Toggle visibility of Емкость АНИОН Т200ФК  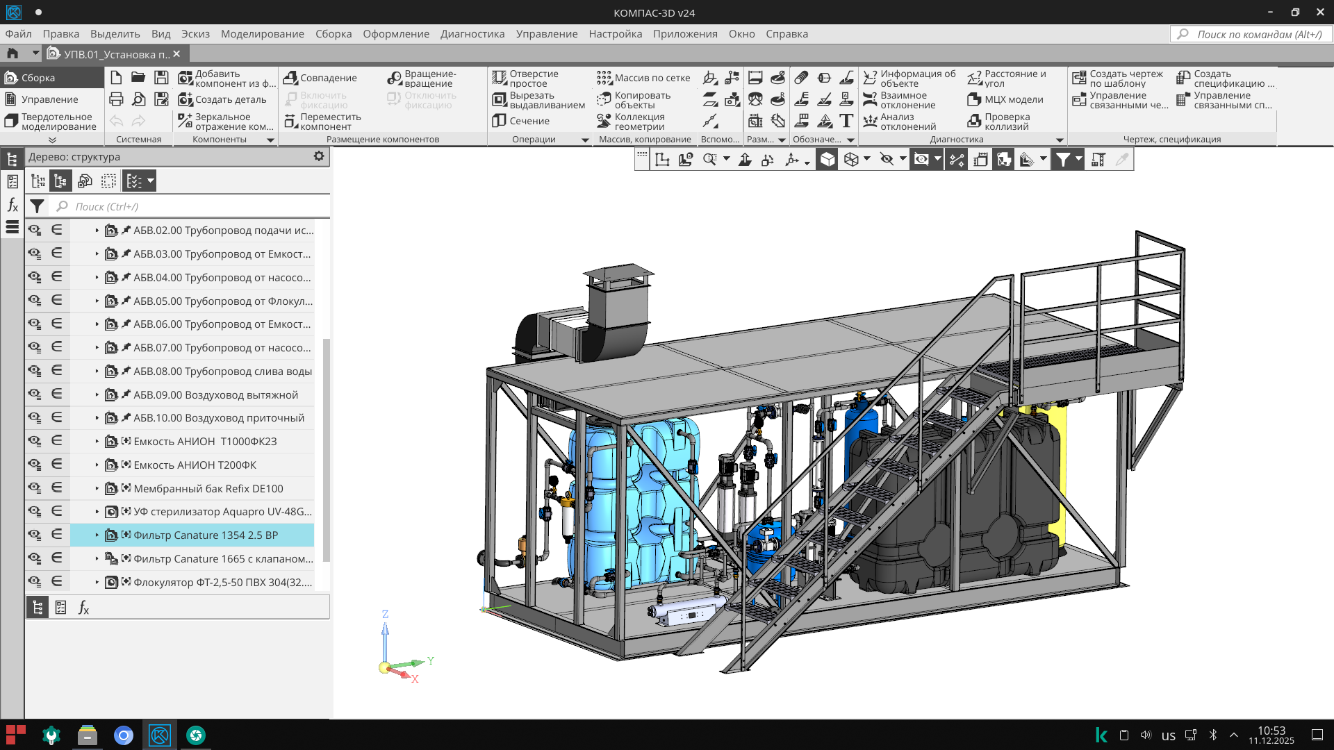[x=34, y=465]
